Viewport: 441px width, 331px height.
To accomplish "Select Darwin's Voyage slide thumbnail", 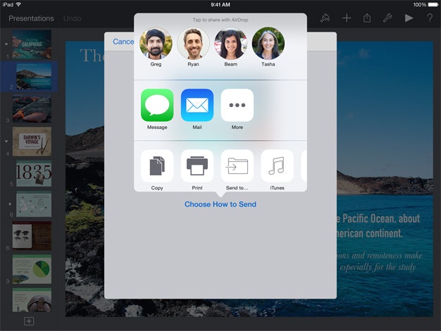I will [32, 141].
